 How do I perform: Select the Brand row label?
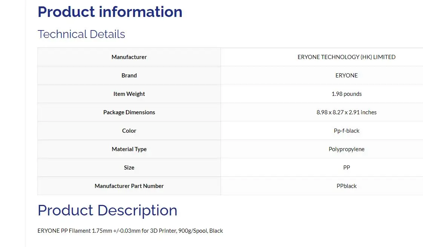[129, 75]
